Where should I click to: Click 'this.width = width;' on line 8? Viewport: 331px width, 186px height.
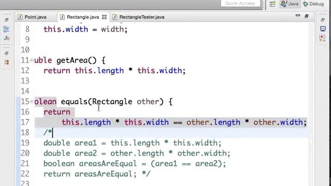point(85,29)
